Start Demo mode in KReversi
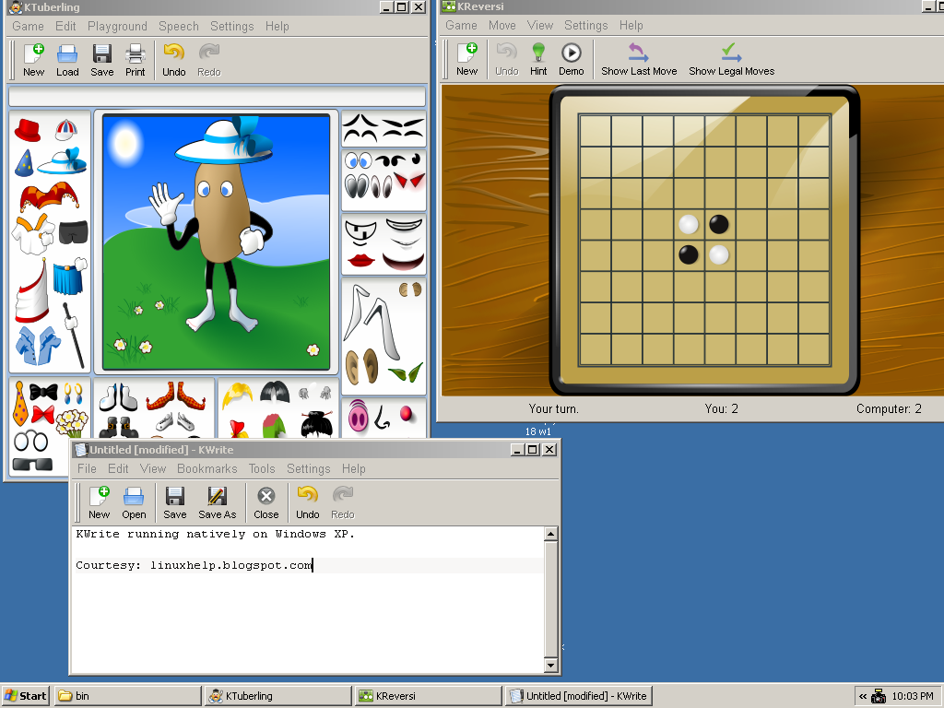This screenshot has width=944, height=708. (572, 60)
